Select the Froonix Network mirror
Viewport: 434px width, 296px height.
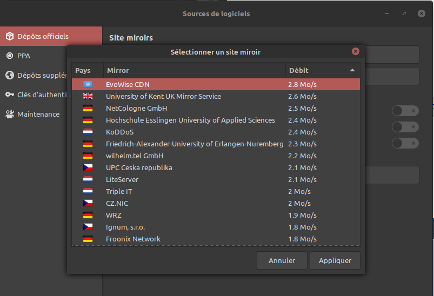point(216,239)
